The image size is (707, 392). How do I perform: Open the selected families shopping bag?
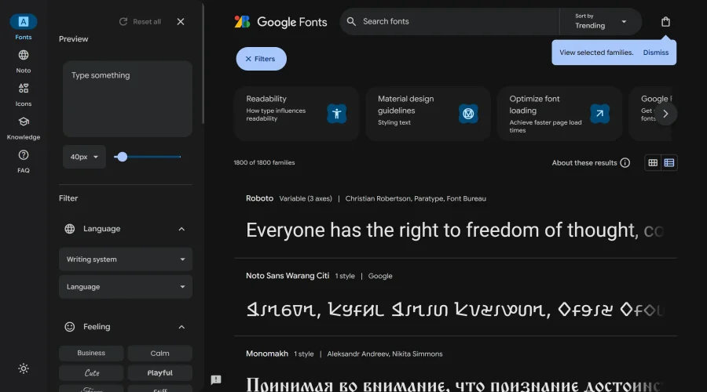665,22
